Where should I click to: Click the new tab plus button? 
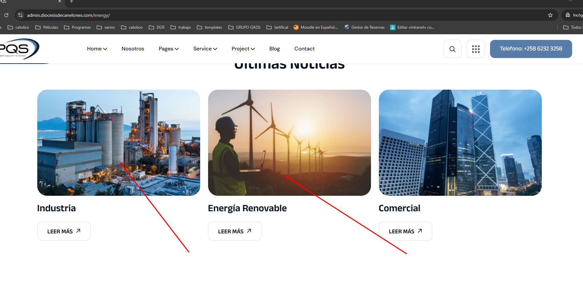point(72,2)
